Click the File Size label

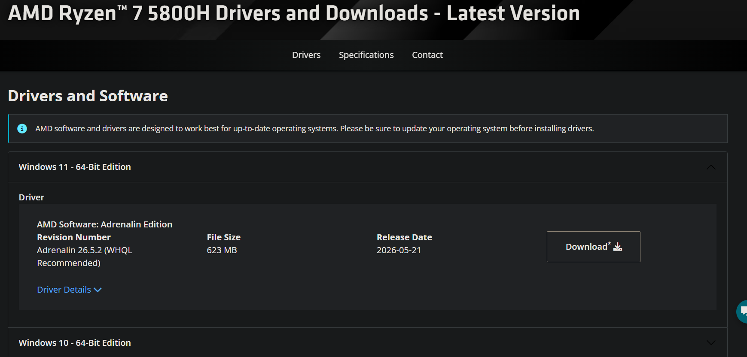pyautogui.click(x=223, y=237)
